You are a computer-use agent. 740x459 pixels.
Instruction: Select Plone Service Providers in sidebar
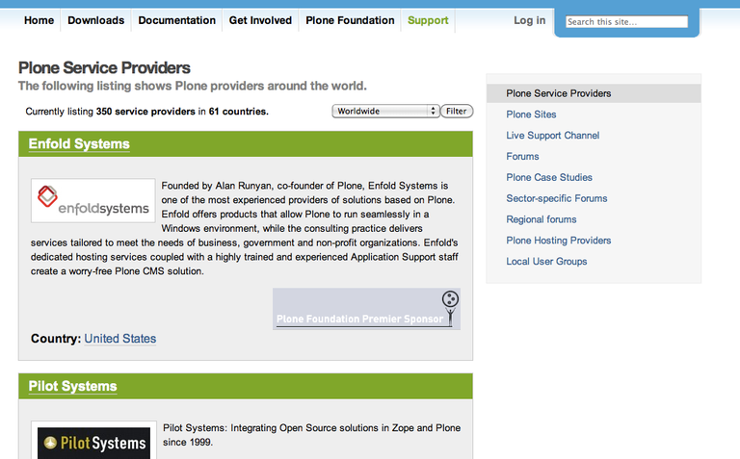tap(594, 93)
